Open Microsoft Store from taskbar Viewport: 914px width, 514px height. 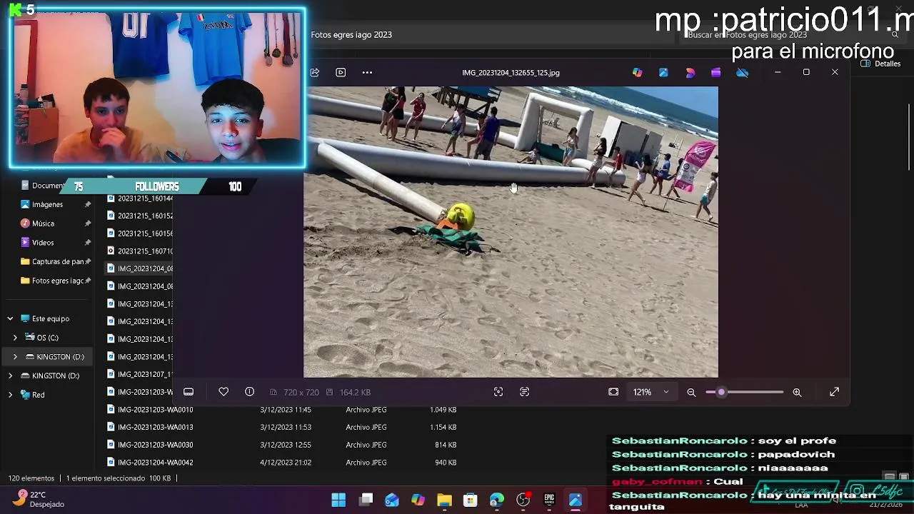tap(470, 500)
